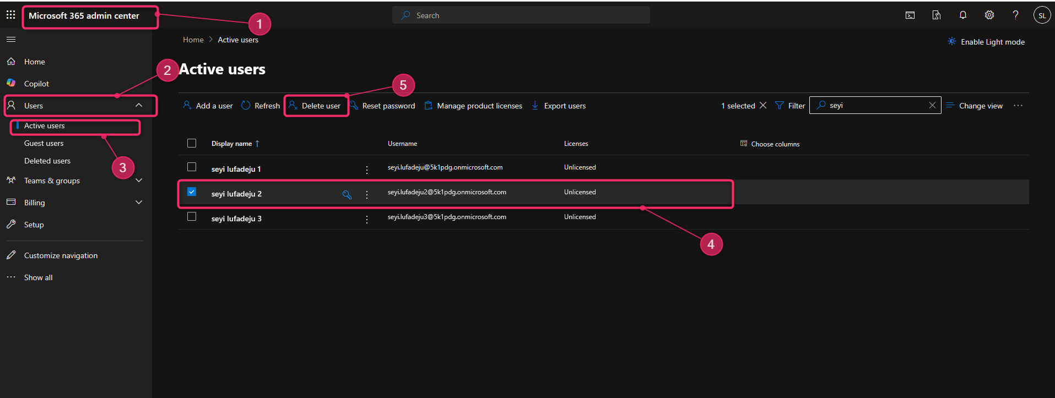Check the box for seyi lufadeju 1
This screenshot has height=398, width=1055.
pyautogui.click(x=192, y=167)
